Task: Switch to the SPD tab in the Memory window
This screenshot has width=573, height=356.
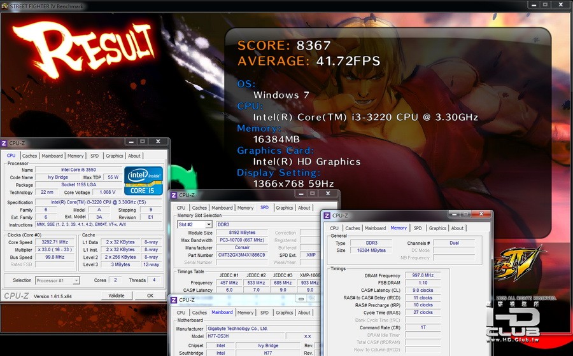Action: click(417, 228)
